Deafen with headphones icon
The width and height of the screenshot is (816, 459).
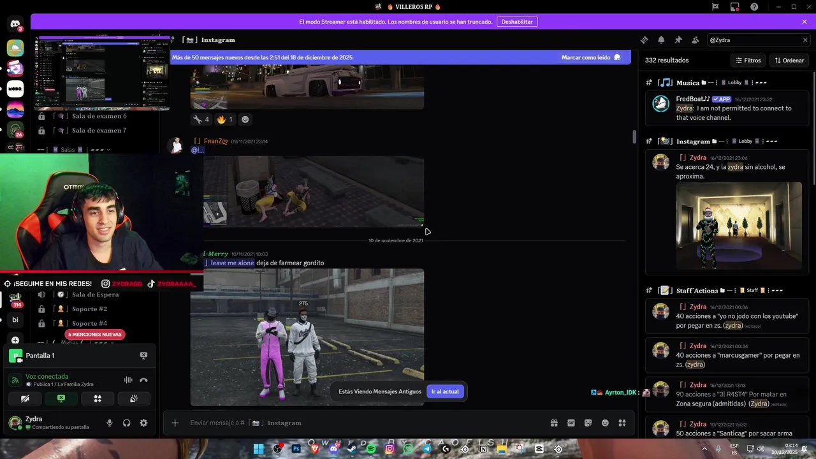click(126, 423)
